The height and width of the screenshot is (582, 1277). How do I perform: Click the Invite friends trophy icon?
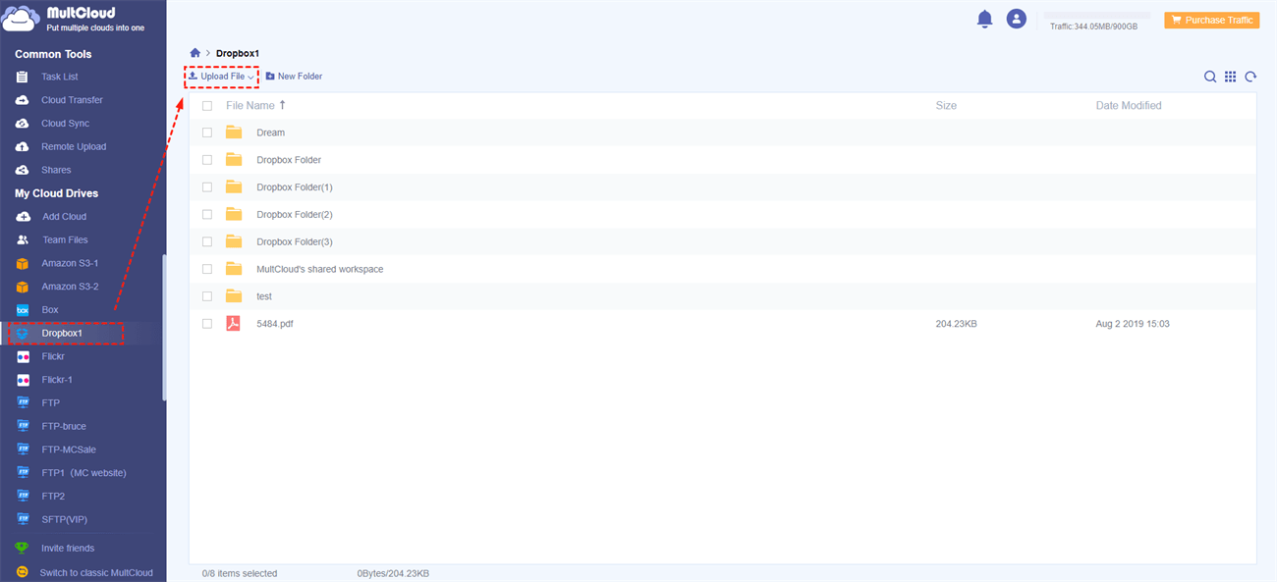point(22,548)
